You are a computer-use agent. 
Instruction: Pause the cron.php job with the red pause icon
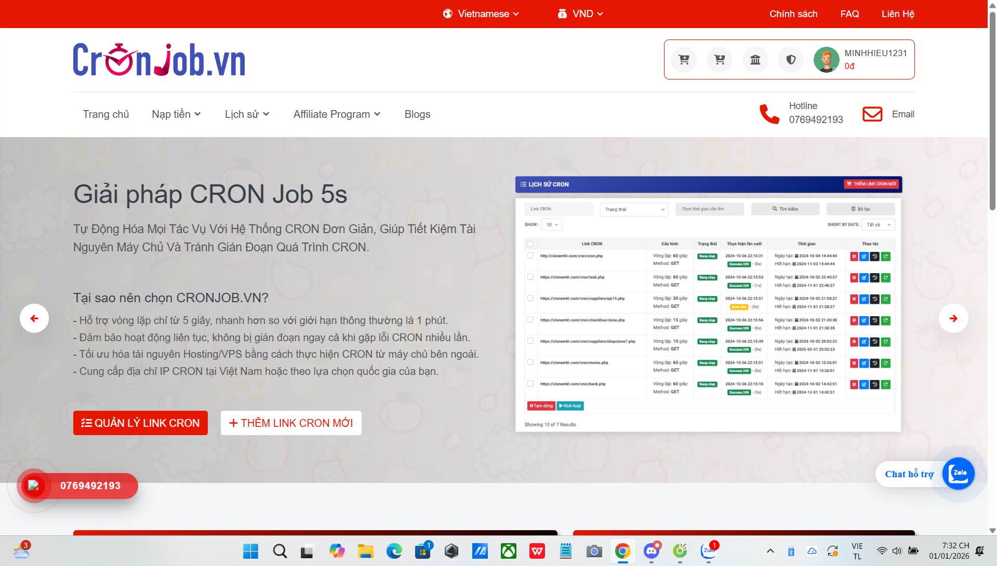pyautogui.click(x=854, y=256)
